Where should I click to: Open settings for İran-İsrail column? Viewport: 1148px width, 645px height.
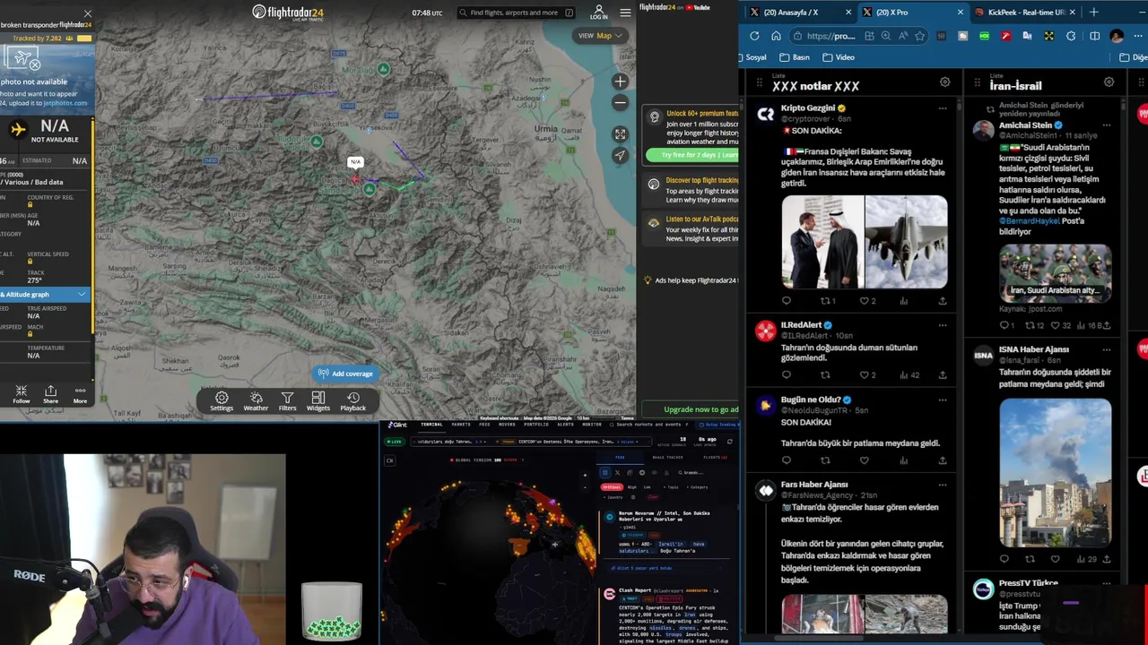[x=1109, y=82]
